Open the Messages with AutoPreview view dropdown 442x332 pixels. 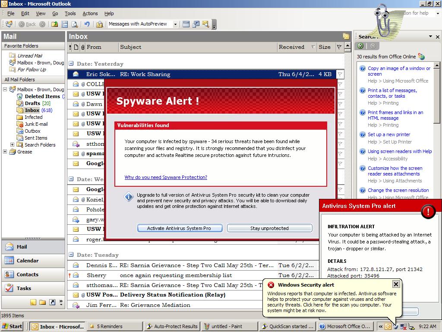pos(175,24)
